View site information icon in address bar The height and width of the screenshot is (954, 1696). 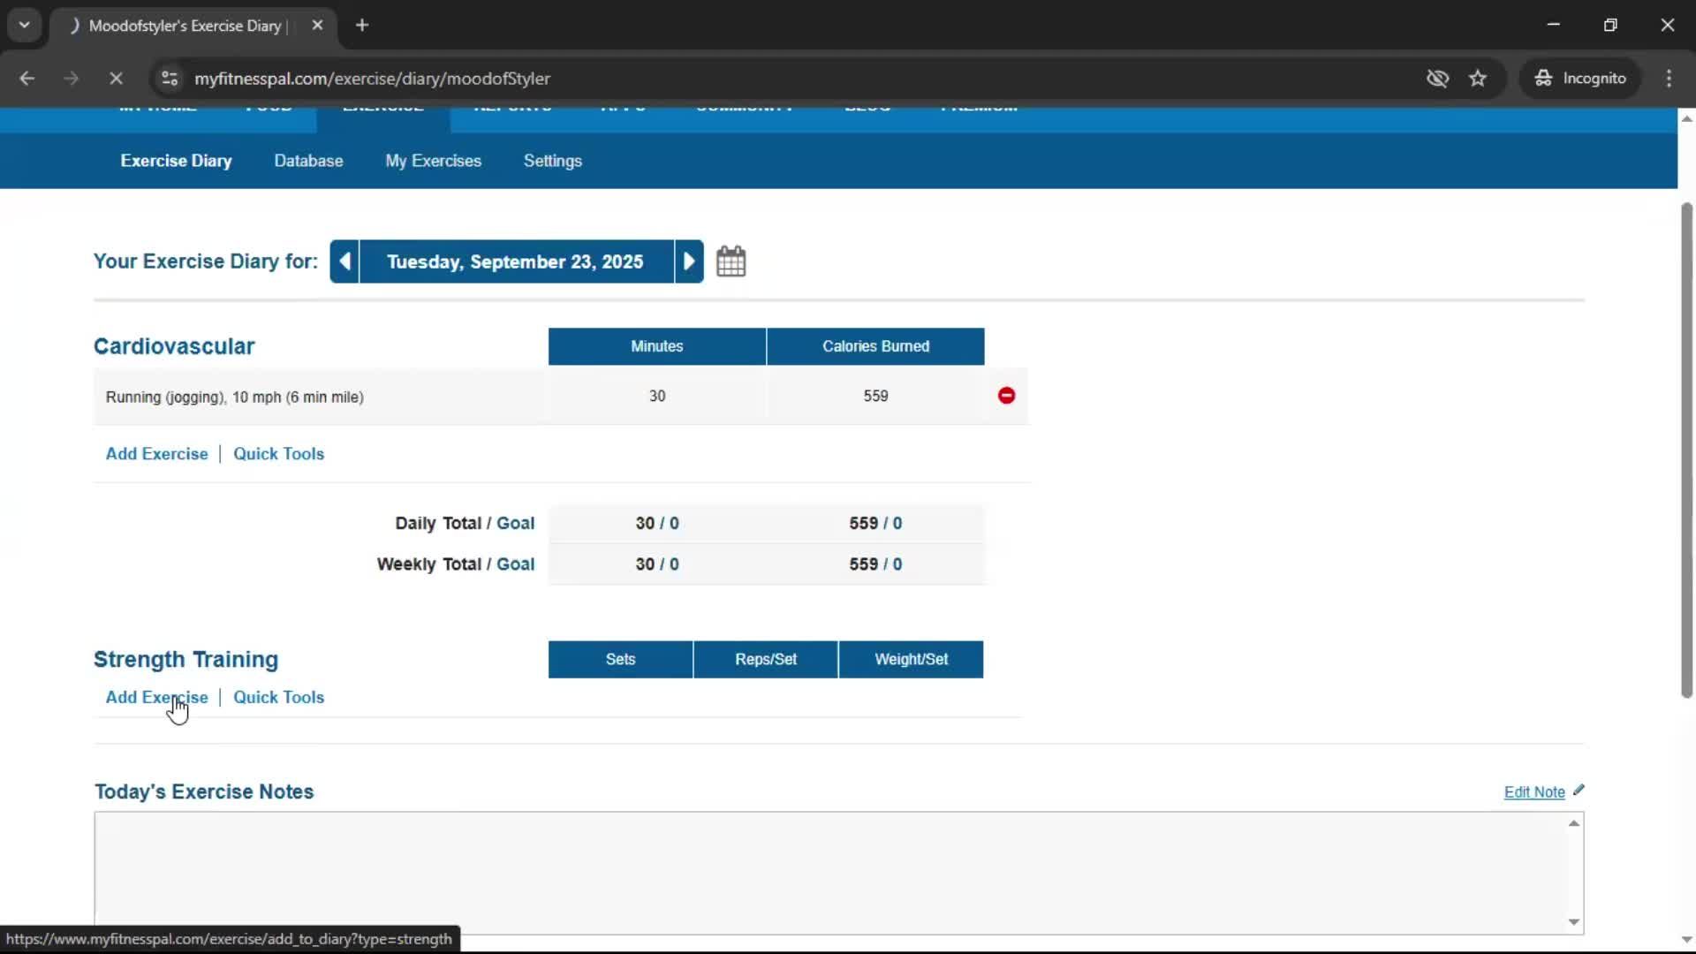pyautogui.click(x=170, y=79)
